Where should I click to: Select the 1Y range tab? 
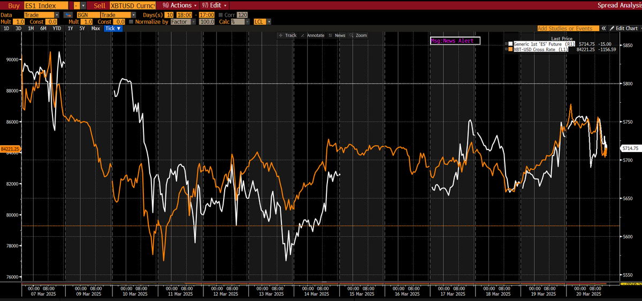click(x=70, y=28)
